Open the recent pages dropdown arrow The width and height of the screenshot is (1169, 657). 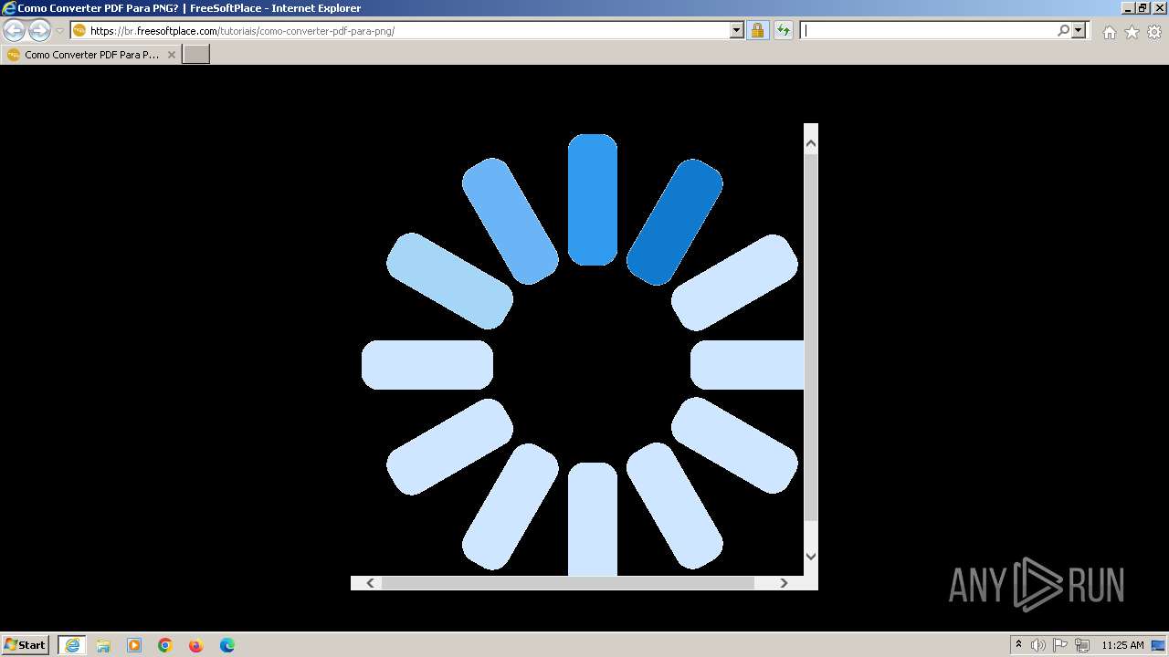pyautogui.click(x=59, y=31)
